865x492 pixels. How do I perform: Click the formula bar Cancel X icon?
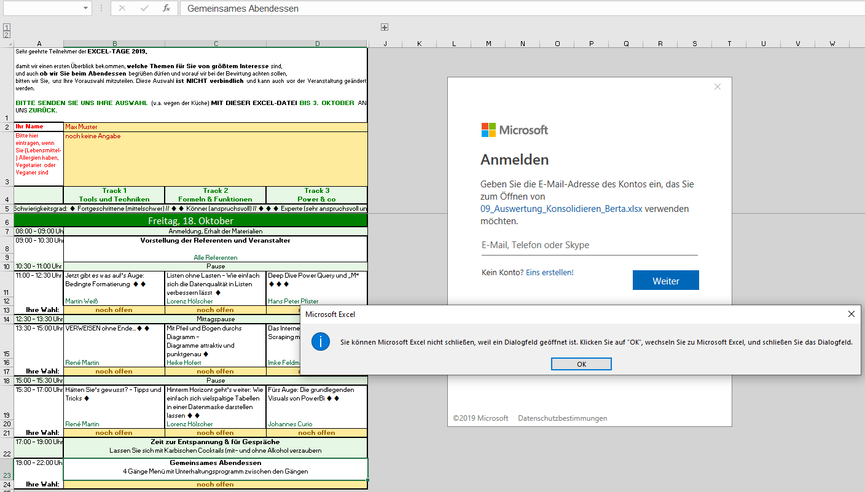[x=122, y=8]
